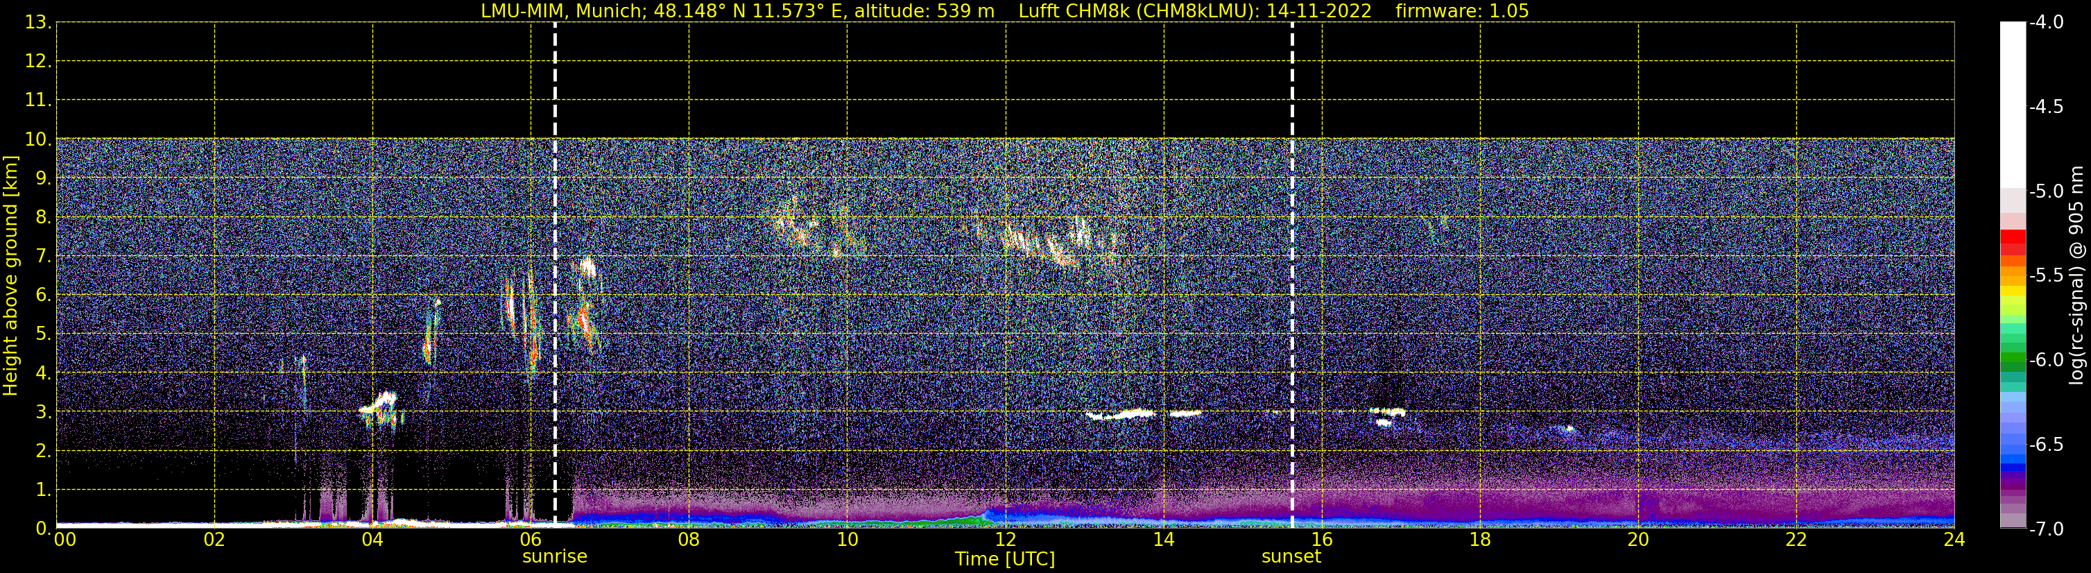The image size is (2091, 573).
Task: Click y-axis tick label '6.'
Action: (43, 296)
